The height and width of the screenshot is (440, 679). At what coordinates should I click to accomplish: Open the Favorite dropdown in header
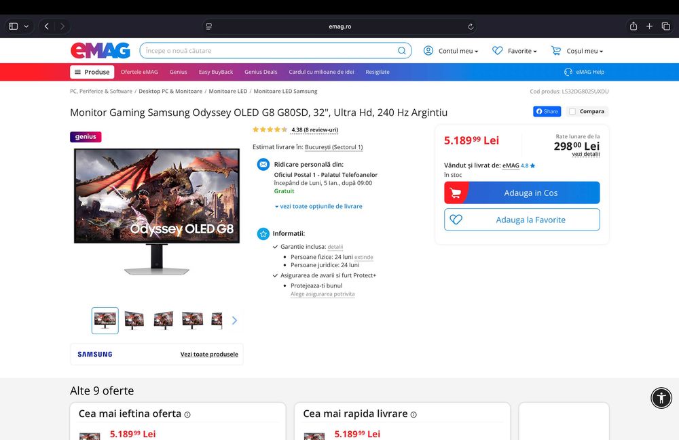click(x=515, y=51)
